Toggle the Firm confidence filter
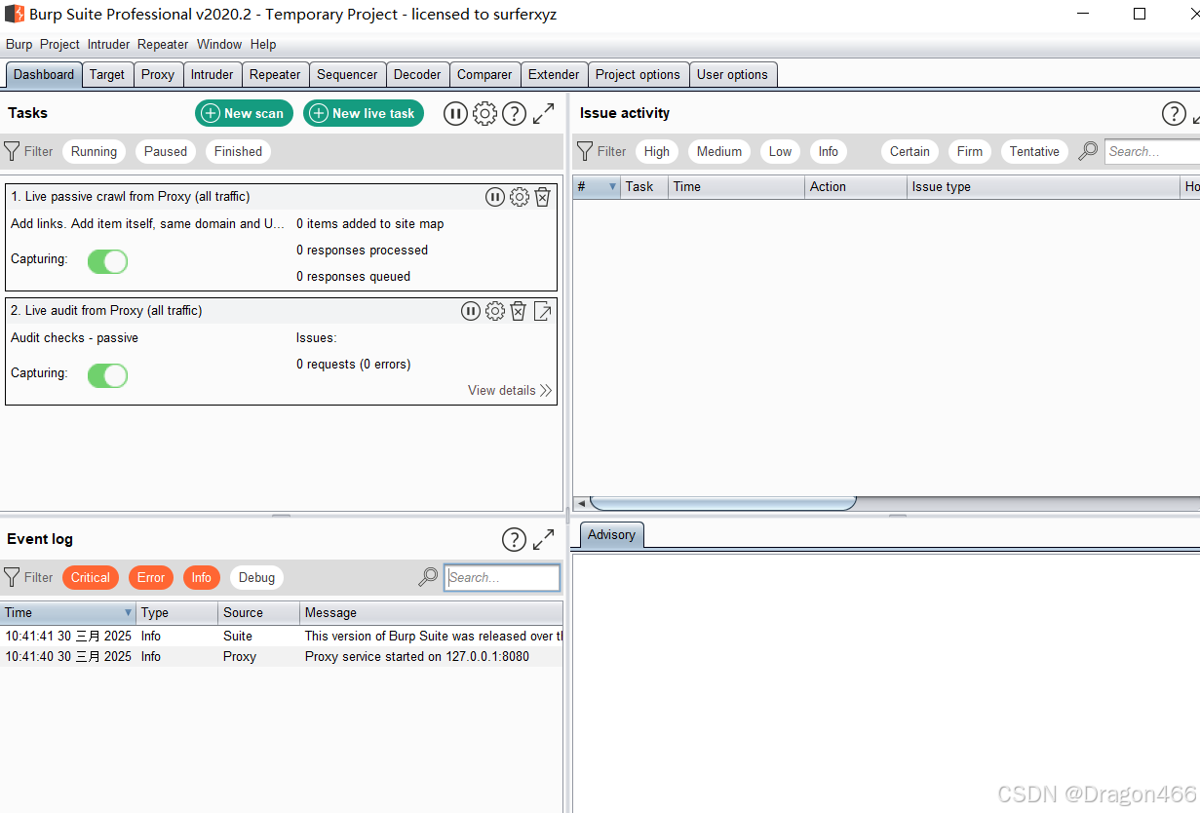The width and height of the screenshot is (1200, 813). click(969, 151)
